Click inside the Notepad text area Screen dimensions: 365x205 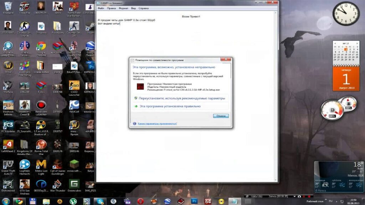(185, 96)
